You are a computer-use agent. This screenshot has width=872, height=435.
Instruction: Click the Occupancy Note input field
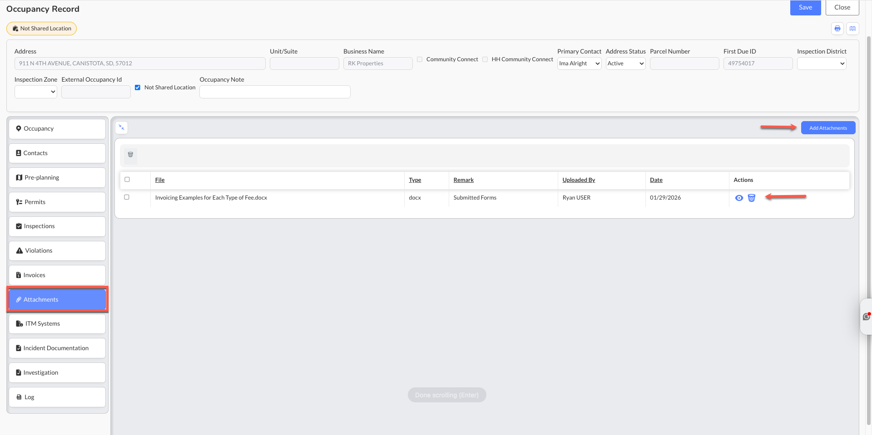tap(275, 92)
